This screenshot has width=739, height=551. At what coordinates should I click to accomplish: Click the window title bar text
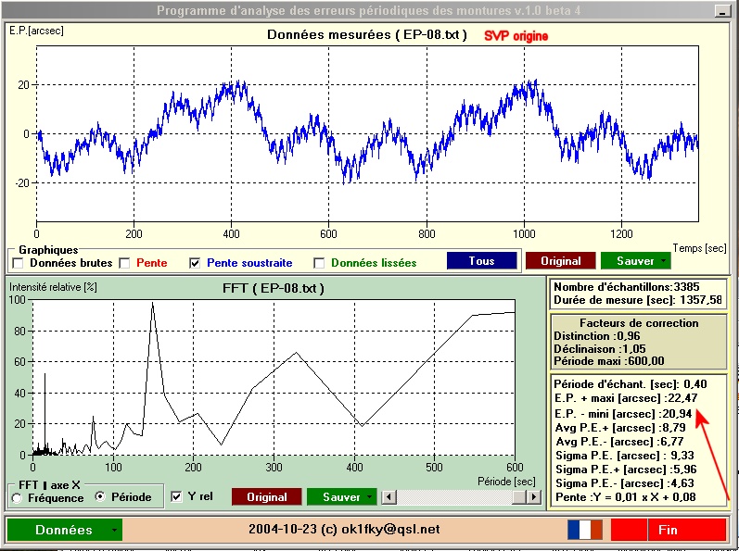[368, 10]
